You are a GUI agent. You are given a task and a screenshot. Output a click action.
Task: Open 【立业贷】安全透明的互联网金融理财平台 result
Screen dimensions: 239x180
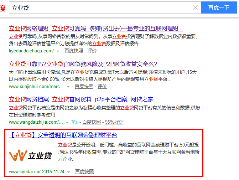63,135
